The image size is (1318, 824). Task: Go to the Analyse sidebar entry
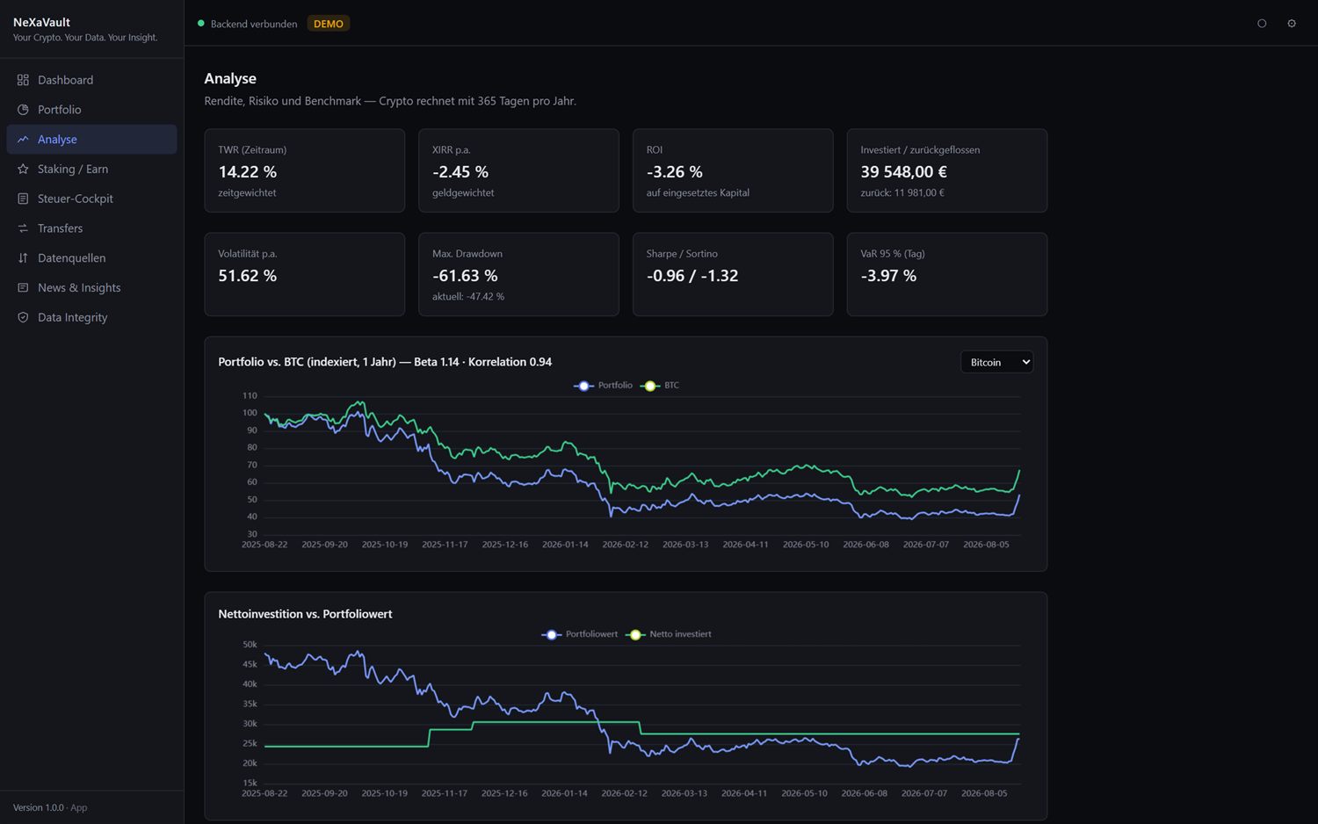pyautogui.click(x=91, y=139)
